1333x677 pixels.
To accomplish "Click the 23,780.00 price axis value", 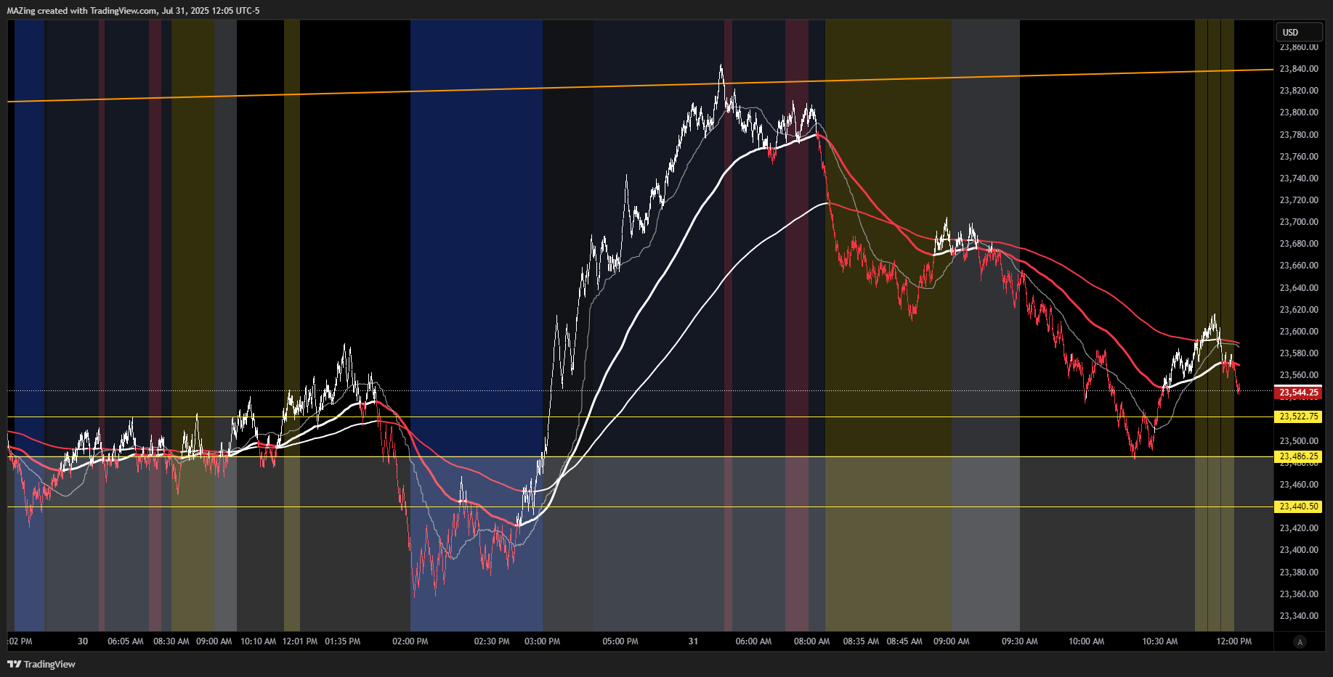I will (x=1299, y=135).
